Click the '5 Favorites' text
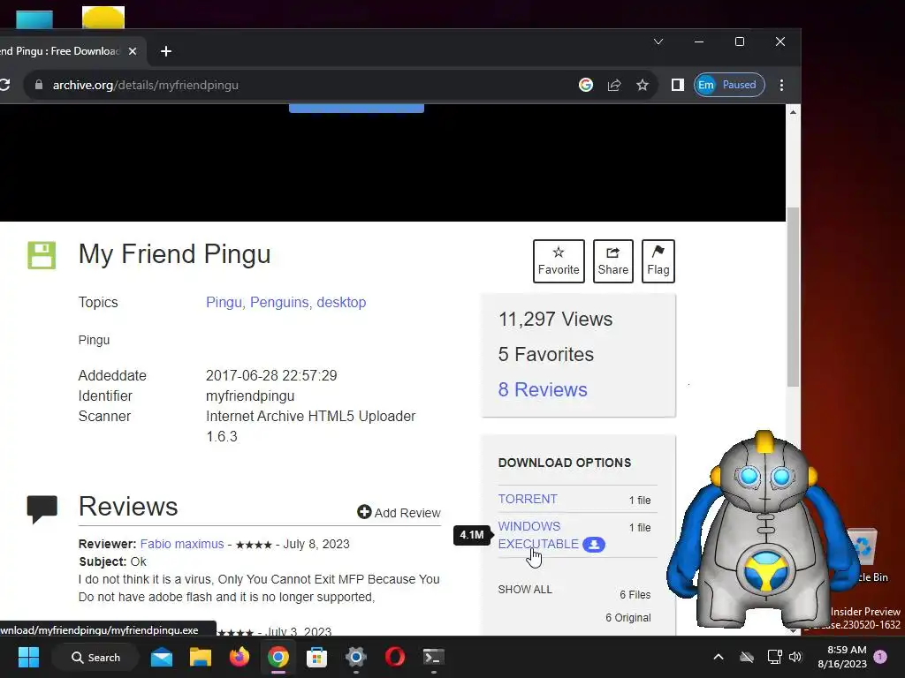This screenshot has width=905, height=678. click(546, 354)
